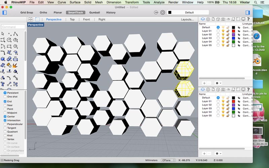Enable the Perpendicular object snap
The width and height of the screenshot is (269, 168).
[x=5, y=124]
